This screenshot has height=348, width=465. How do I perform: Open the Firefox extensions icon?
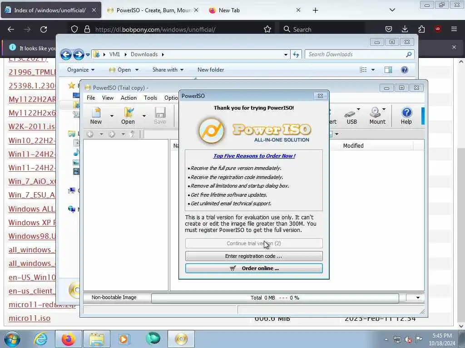[x=421, y=29]
